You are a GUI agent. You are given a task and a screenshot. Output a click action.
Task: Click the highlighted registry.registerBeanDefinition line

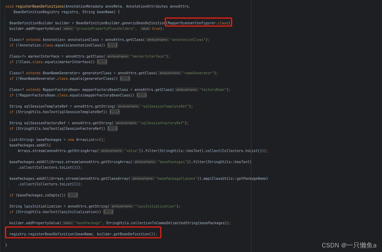[x=83, y=234]
